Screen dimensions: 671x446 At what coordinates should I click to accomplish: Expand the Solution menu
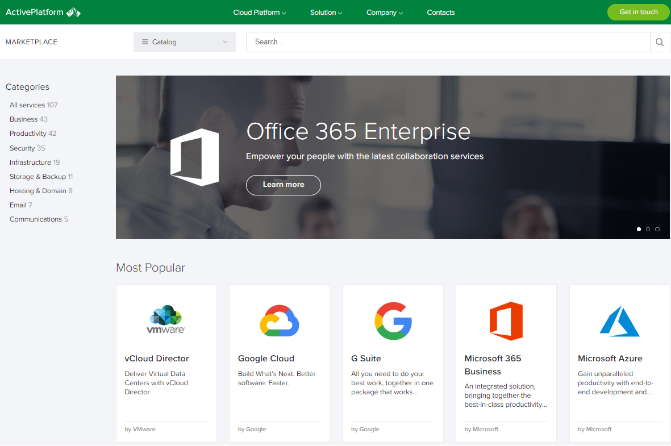[x=326, y=12]
